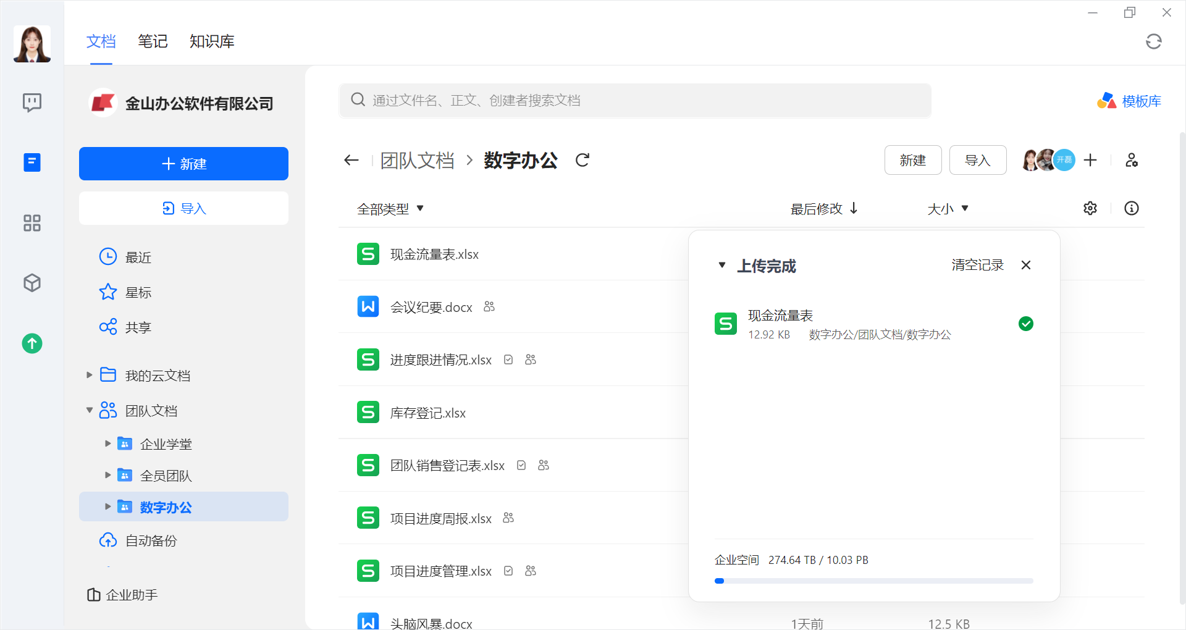
Task: Click the green completed check on upload
Action: [1026, 324]
